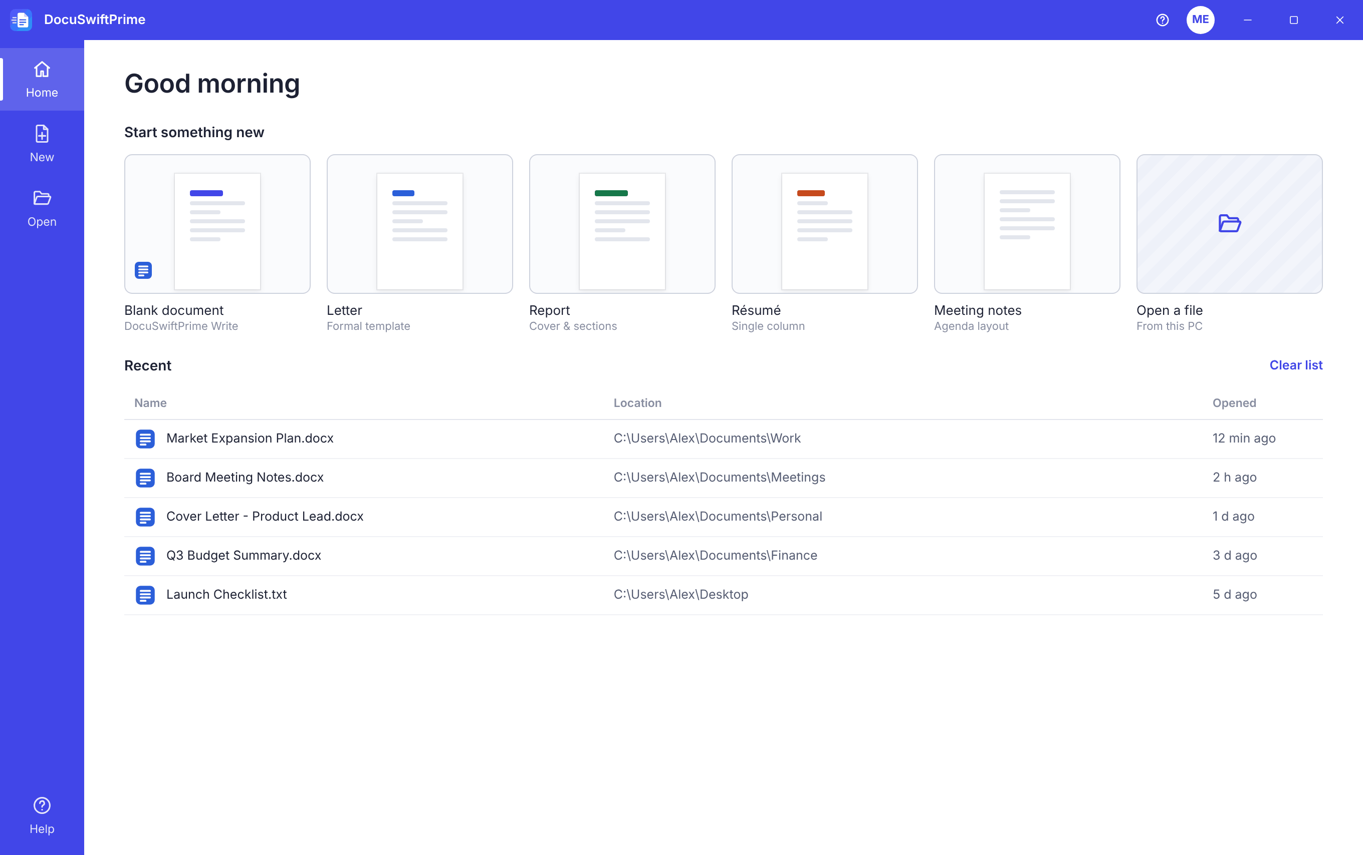Open Cover Letter - Product Lead.docx

[x=724, y=517]
